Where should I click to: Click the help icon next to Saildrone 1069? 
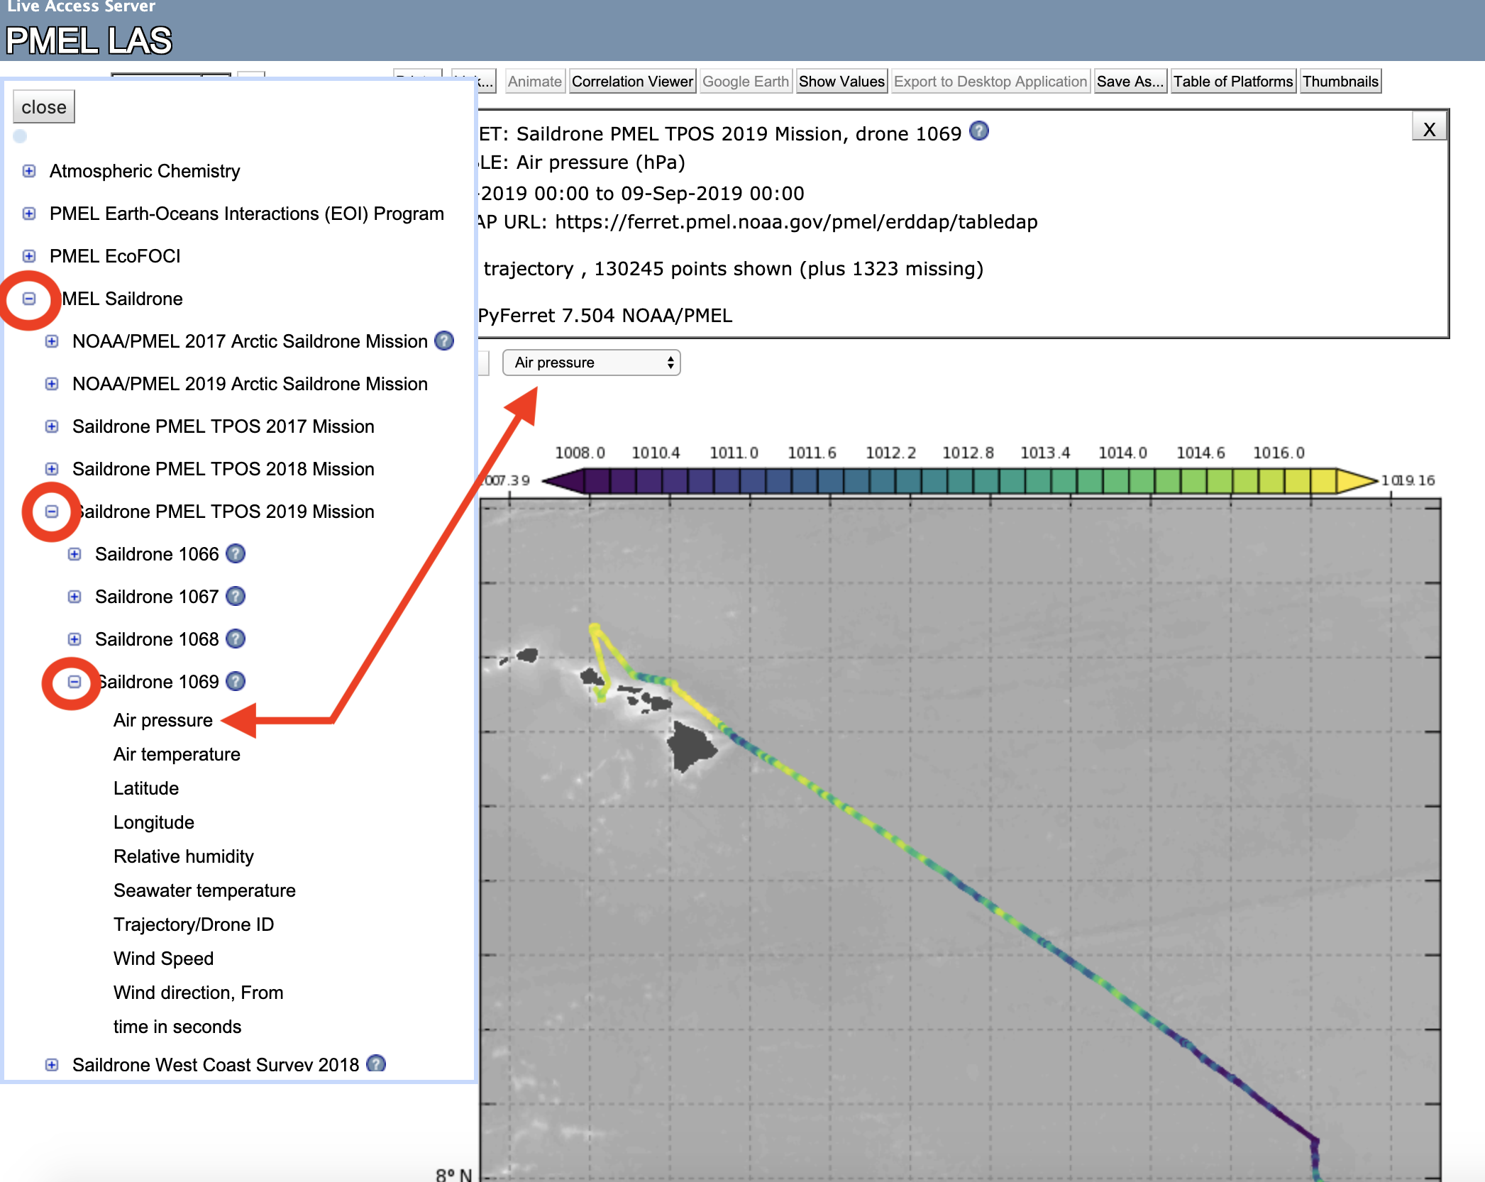[x=236, y=681]
